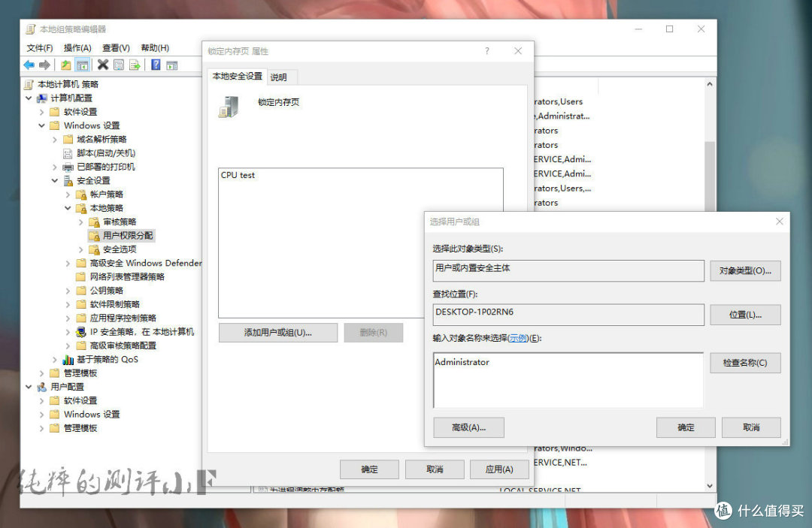812x528 pixels.
Task: Open Properties from the toolbar icon
Action: pos(119,65)
